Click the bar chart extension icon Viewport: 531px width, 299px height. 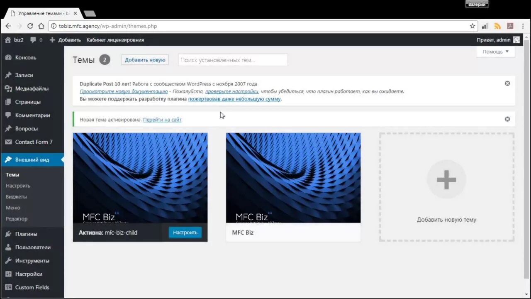pos(485,26)
